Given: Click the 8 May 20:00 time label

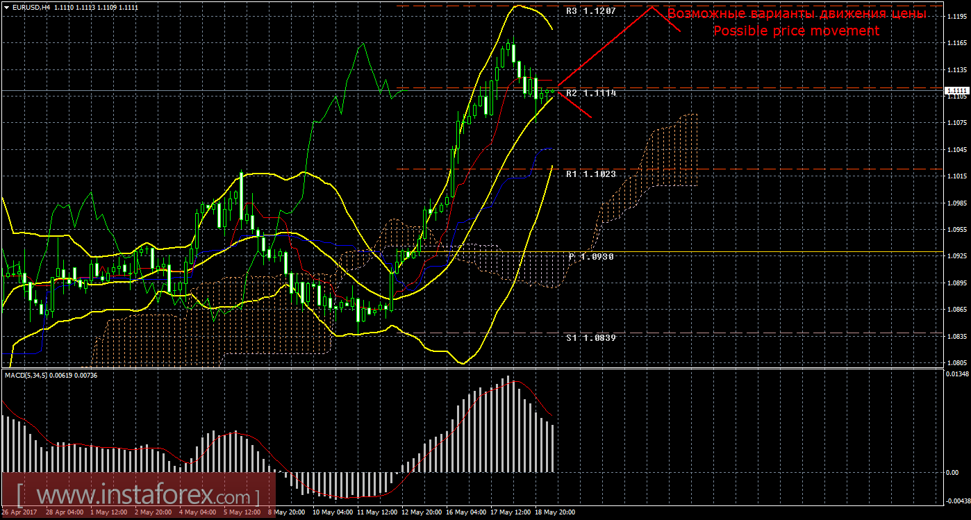Looking at the screenshot, I should click(285, 512).
